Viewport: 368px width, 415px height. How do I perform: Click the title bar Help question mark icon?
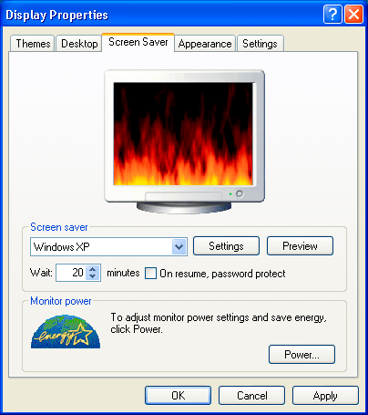332,14
